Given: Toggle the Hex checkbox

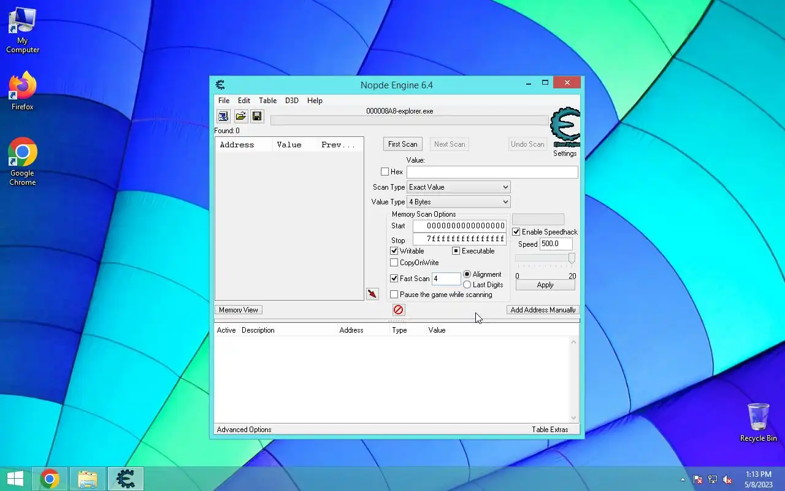Looking at the screenshot, I should (x=385, y=172).
